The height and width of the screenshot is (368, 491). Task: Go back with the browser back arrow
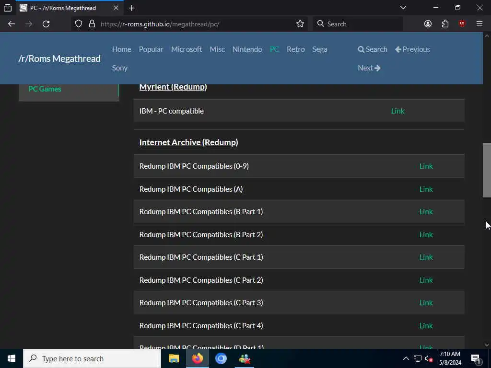click(12, 24)
